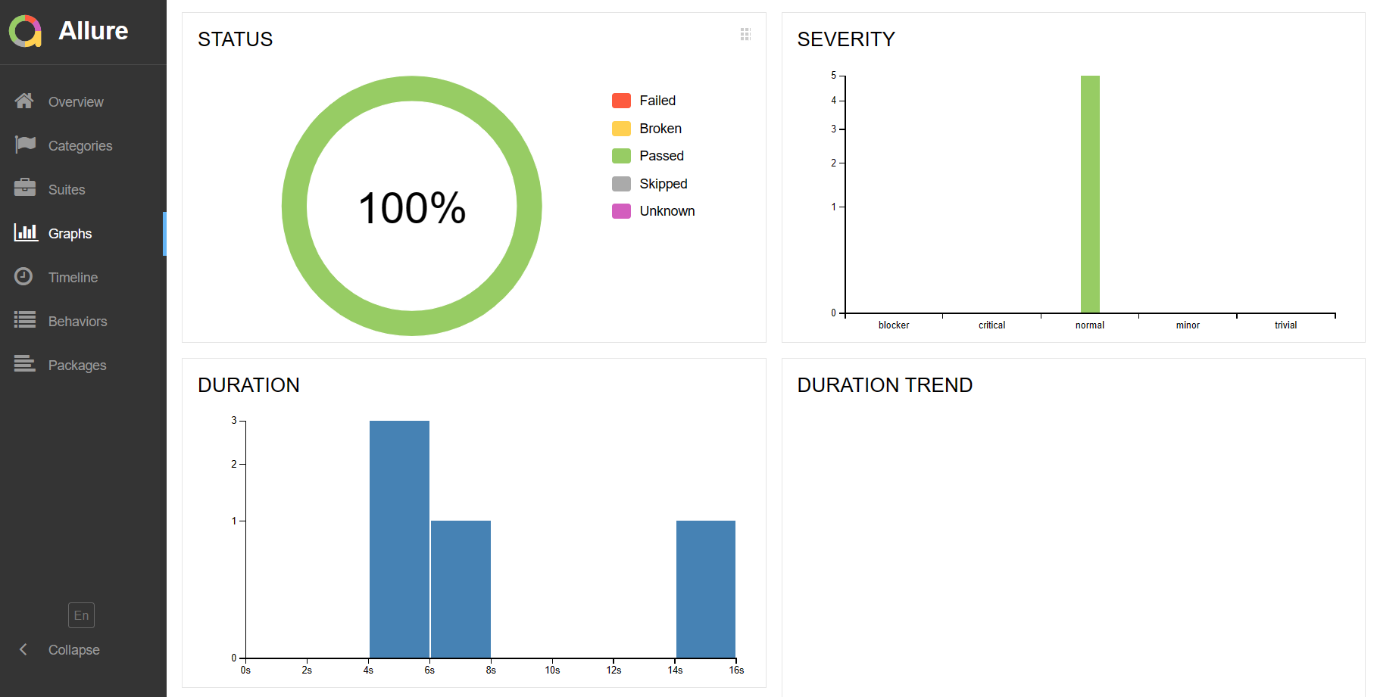Click the Graphs bar chart icon

26,232
